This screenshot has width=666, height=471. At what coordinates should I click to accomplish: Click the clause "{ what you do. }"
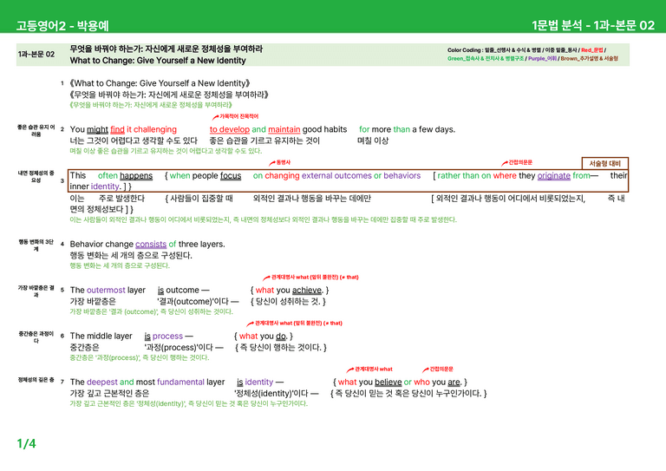264,336
